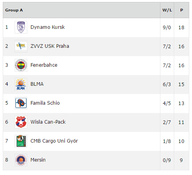
Task: Select the Wisla Can-Pack star crest
Action: (21, 122)
